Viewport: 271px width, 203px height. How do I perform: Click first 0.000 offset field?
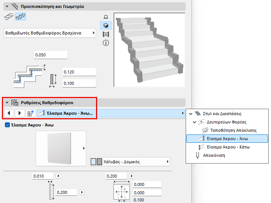[147, 184]
